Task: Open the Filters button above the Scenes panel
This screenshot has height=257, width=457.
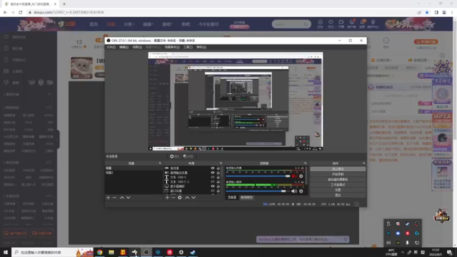Action: point(189,156)
